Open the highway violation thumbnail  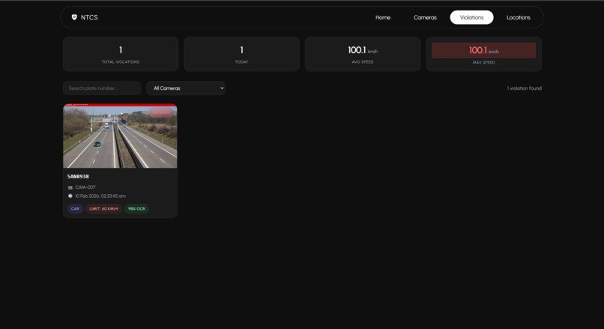120,136
